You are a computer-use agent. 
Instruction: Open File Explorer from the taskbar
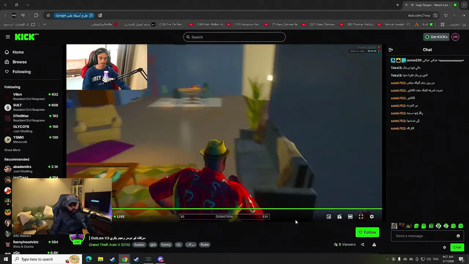(100, 259)
